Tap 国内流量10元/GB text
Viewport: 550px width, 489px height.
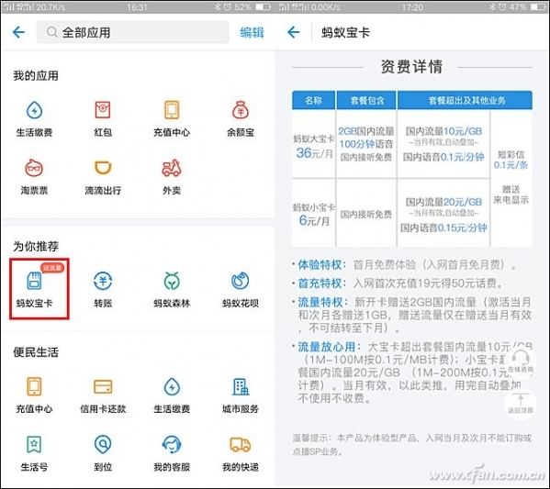coord(443,131)
